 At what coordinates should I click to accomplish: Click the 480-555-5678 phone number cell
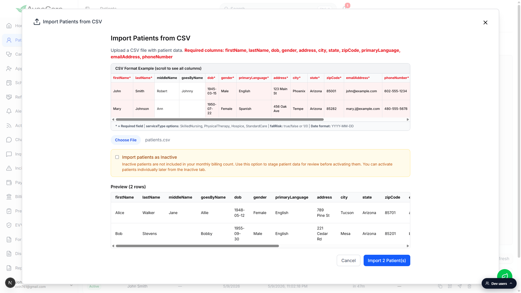point(396,109)
